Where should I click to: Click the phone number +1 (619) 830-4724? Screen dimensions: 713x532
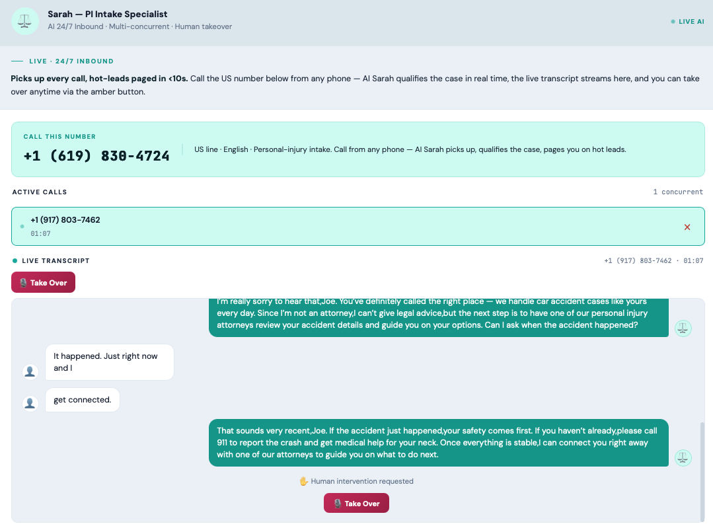coord(96,156)
